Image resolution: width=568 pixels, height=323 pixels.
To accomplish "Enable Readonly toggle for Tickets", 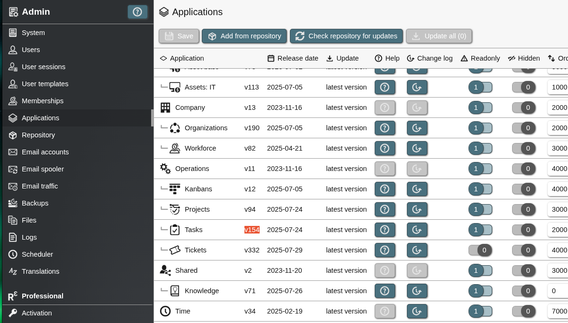I will [x=480, y=250].
